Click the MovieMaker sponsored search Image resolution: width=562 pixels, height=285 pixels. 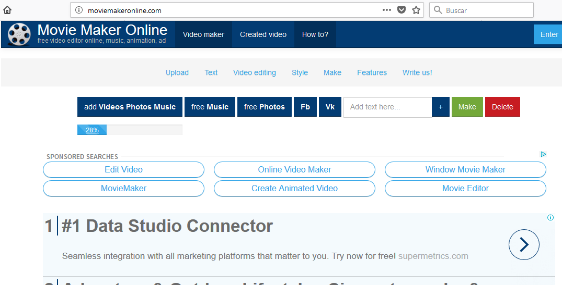coord(124,188)
